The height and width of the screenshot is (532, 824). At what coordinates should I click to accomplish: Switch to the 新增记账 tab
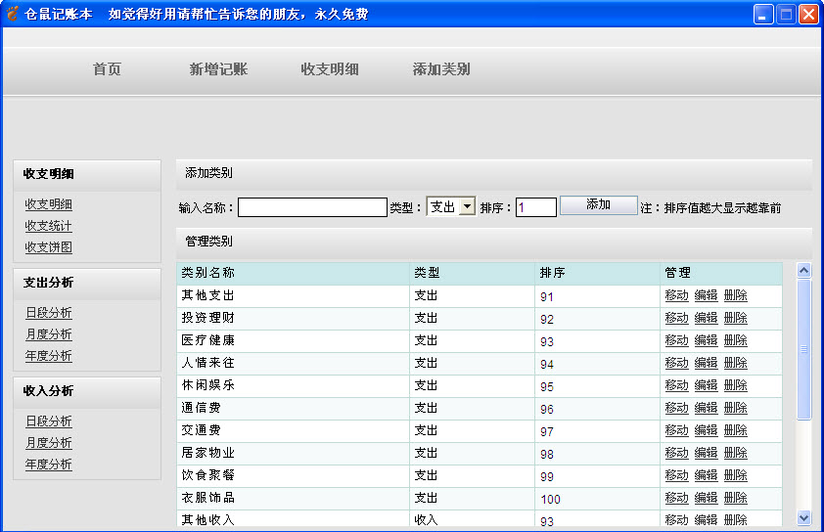tap(218, 69)
